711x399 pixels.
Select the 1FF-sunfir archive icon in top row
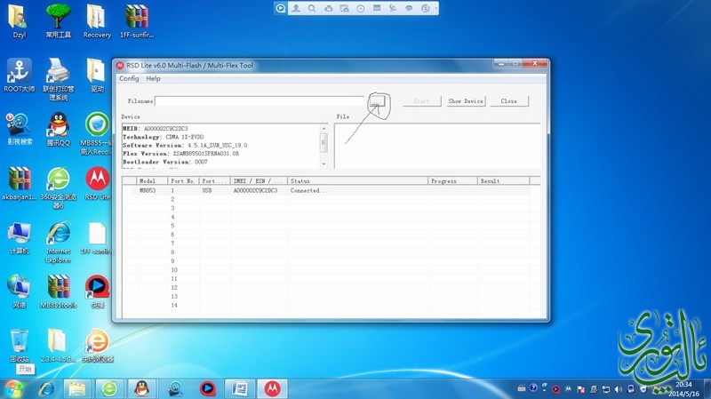click(137, 20)
